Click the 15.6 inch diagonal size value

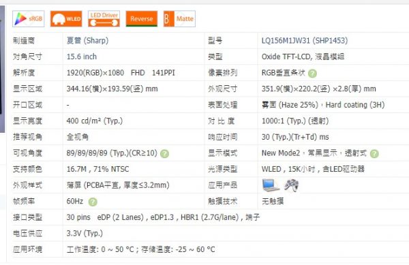click(x=82, y=57)
